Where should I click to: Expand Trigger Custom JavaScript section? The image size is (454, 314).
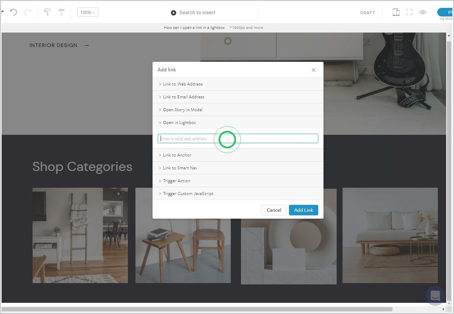tap(238, 194)
